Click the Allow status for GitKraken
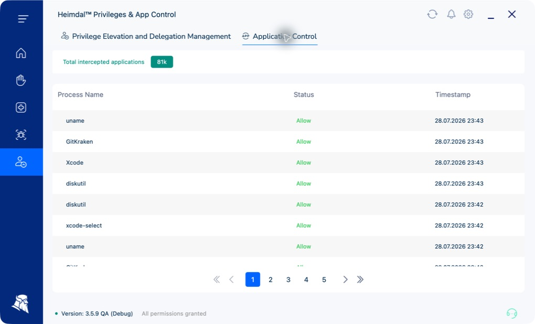This screenshot has height=324, width=535. pos(304,142)
